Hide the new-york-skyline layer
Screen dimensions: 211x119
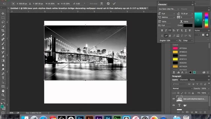point(174,99)
